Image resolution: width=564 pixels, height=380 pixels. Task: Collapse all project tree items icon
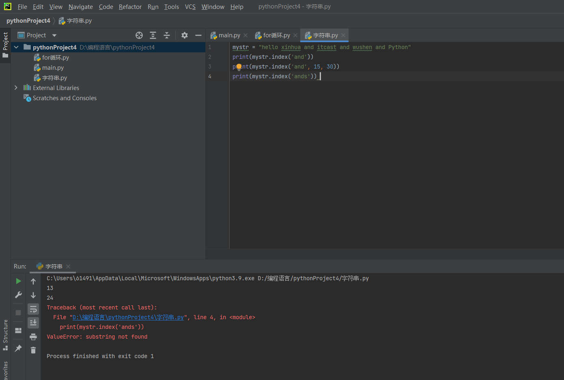(x=167, y=35)
